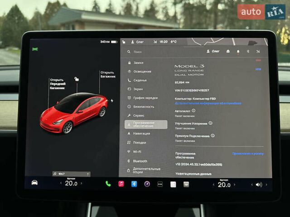Open the camera app in dock
Screen dimensions: 290x217
[x=147, y=184]
